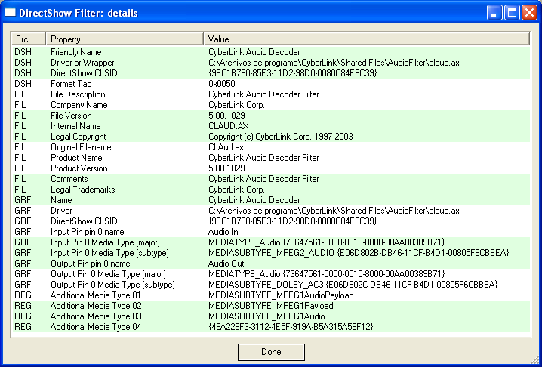The image size is (542, 367).
Task: Select the GRF Driver property
Action: pyautogui.click(x=61, y=211)
